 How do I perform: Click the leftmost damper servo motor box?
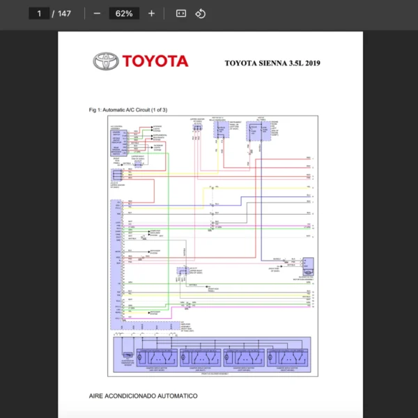point(157,357)
